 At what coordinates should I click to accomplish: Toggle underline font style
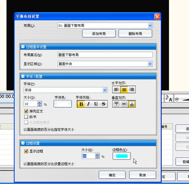[x=96, y=104]
